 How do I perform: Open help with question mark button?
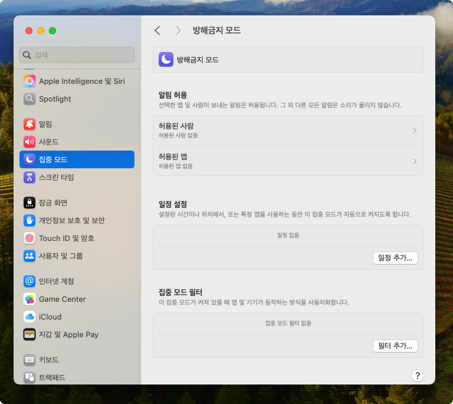417,376
